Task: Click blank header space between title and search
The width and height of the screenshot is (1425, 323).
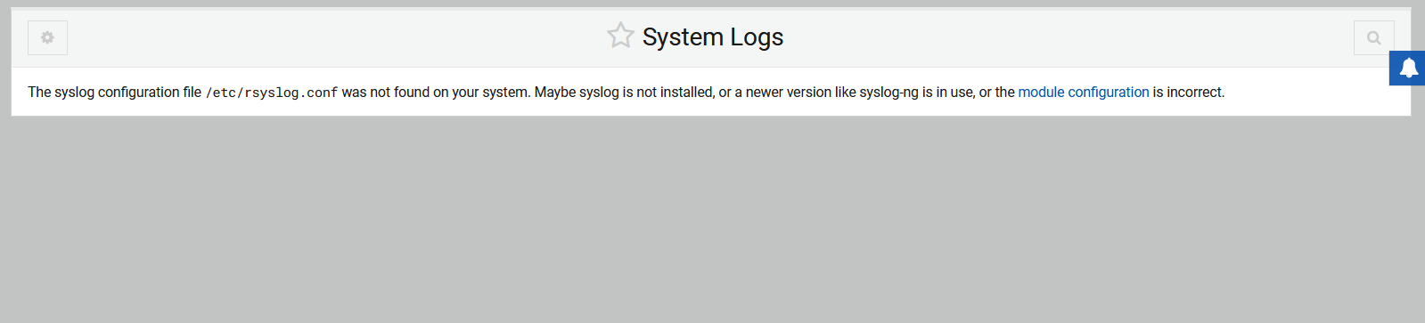Action: point(1069,37)
